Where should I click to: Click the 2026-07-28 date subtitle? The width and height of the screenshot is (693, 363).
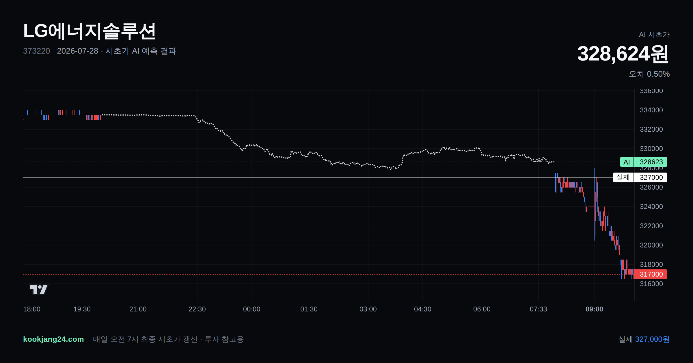(77, 51)
